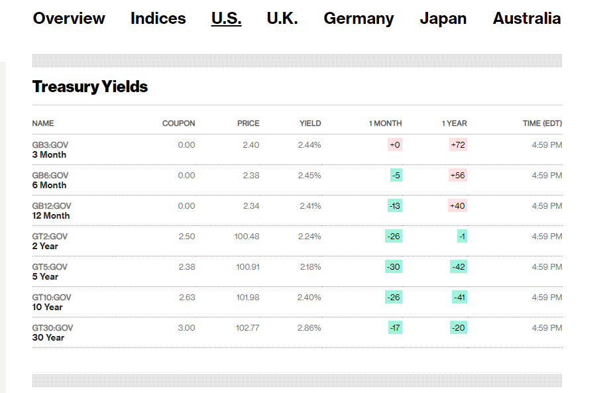
Task: Click the 2.63 coupon value
Action: 187,297
